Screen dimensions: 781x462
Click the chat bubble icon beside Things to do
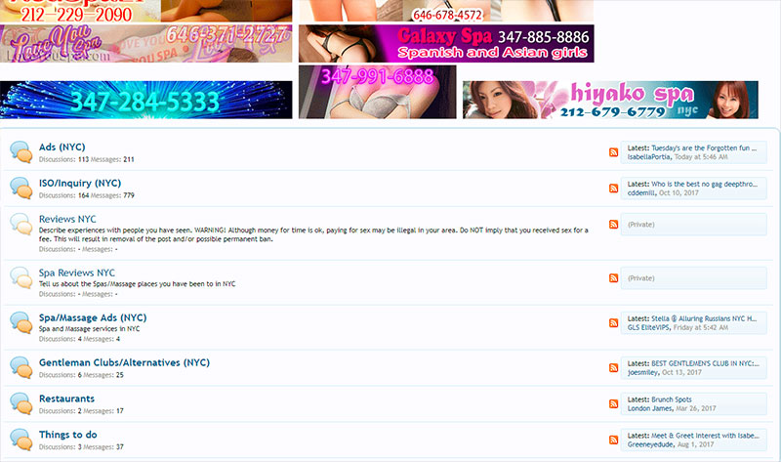tap(21, 440)
